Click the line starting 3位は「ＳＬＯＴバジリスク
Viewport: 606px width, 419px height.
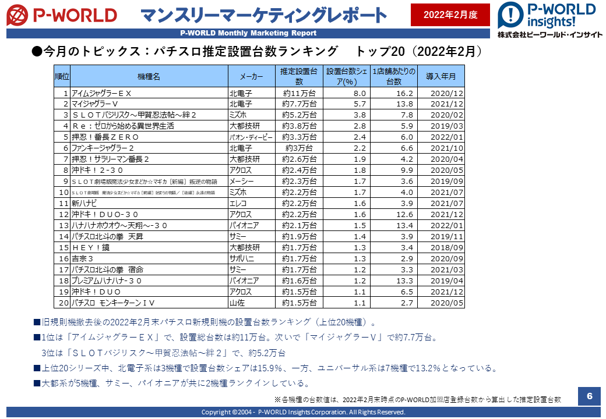pos(164,353)
